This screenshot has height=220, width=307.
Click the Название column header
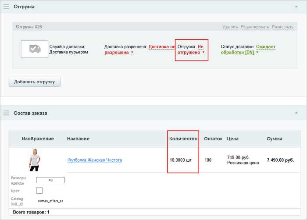pyautogui.click(x=79, y=138)
